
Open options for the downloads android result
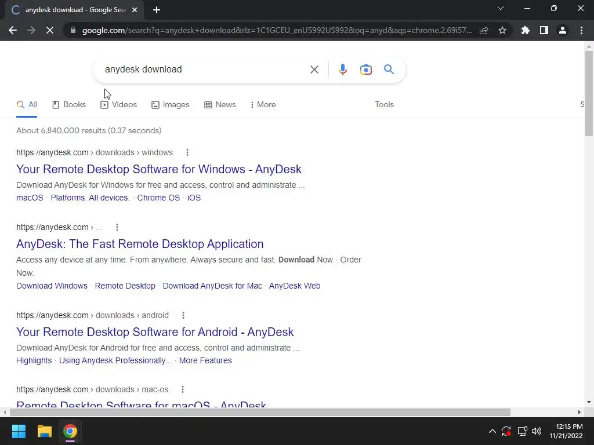pyautogui.click(x=183, y=315)
